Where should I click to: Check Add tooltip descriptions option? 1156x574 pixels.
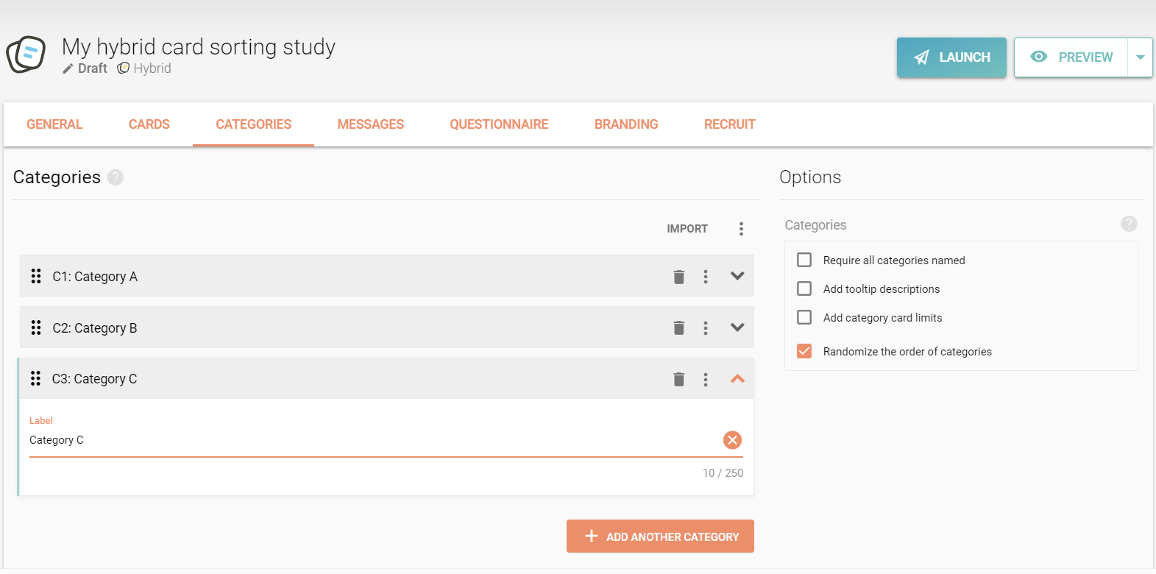[x=804, y=288]
